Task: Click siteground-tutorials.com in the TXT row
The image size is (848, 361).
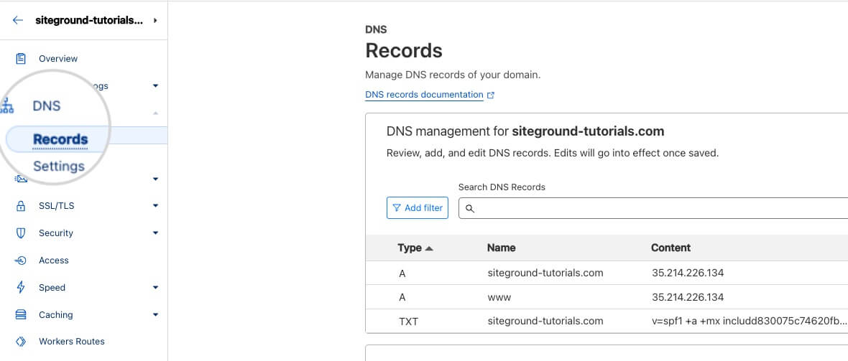Action: coord(545,321)
